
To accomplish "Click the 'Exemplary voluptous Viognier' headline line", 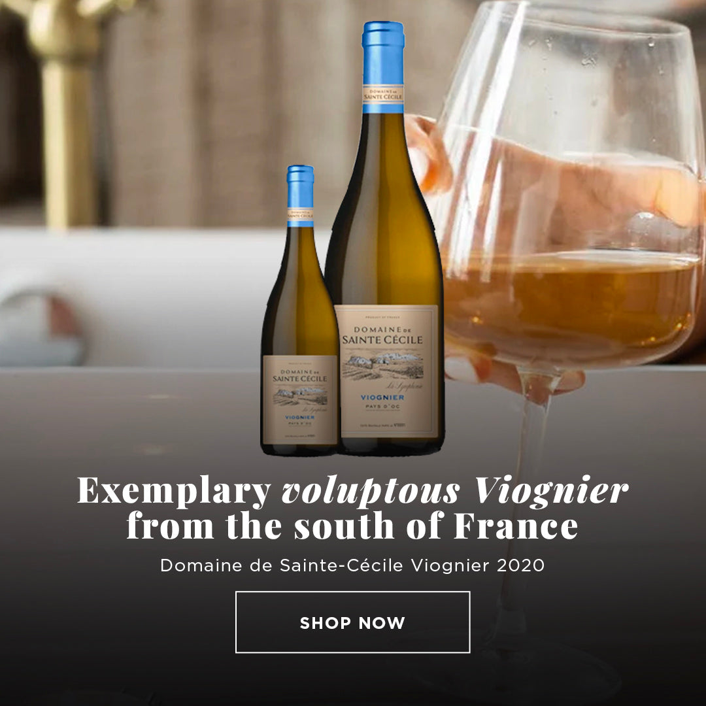I will coord(352,491).
